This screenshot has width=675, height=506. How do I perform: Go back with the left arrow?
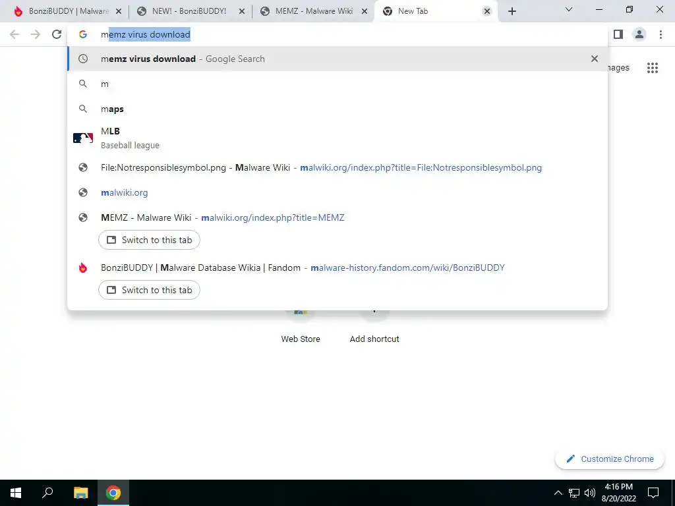coord(15,34)
